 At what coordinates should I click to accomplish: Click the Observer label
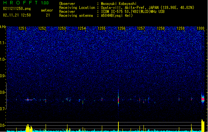67,4
